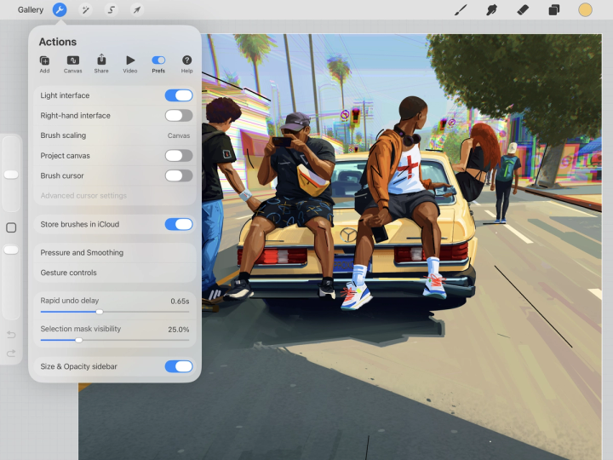Click the 25.0% mask visibility value

179,330
